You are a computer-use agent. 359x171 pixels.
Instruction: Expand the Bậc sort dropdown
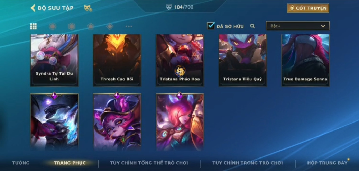pyautogui.click(x=298, y=26)
